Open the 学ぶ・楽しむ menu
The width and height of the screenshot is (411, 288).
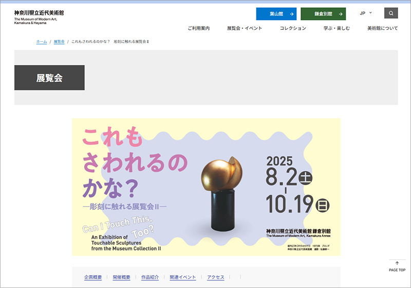tap(337, 28)
